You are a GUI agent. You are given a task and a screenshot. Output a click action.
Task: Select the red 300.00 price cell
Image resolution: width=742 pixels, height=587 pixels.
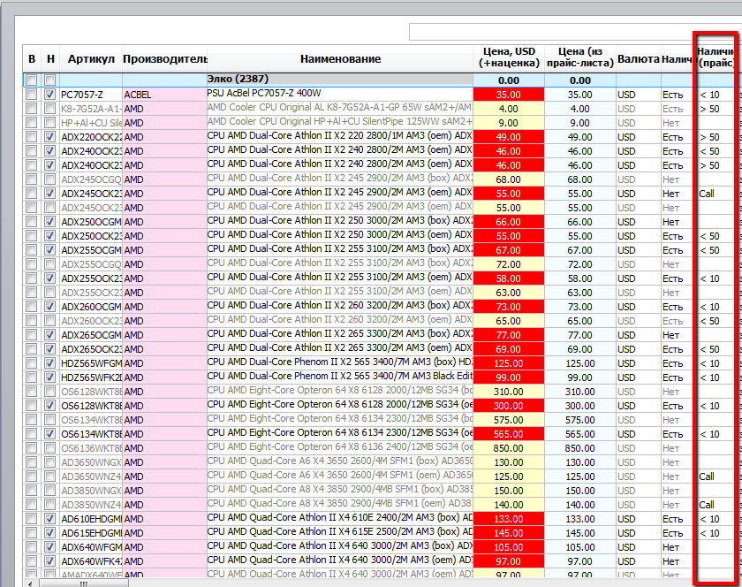[x=509, y=406]
